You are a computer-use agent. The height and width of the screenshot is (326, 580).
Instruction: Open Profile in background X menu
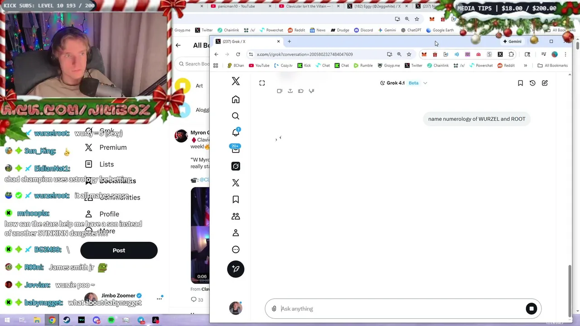pyautogui.click(x=102, y=214)
